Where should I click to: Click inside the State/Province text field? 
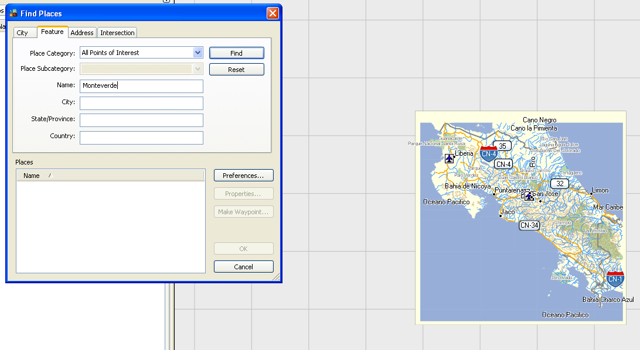(141, 119)
